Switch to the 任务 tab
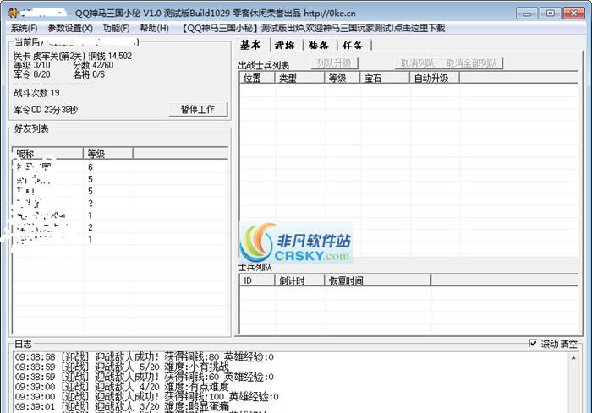The width and height of the screenshot is (592, 413). [x=353, y=46]
